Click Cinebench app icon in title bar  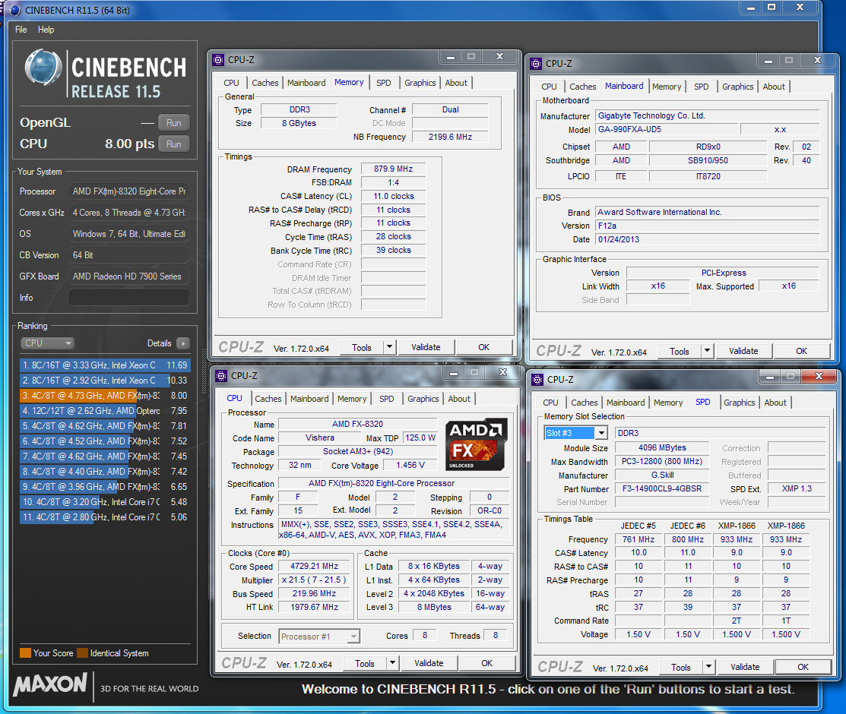14,10
